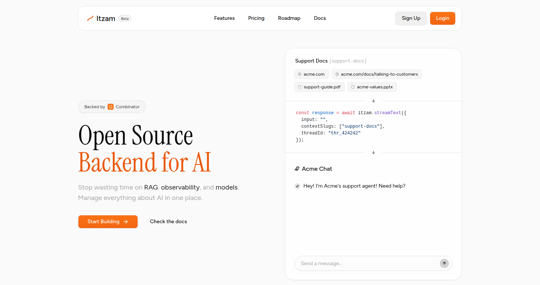Click the Sign Up button
The image size is (540, 285).
point(411,18)
